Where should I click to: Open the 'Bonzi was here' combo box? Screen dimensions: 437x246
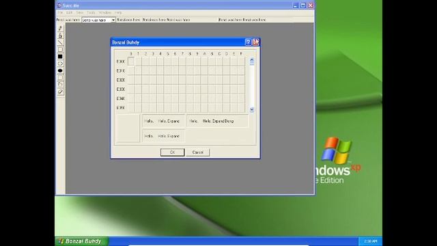98,20
